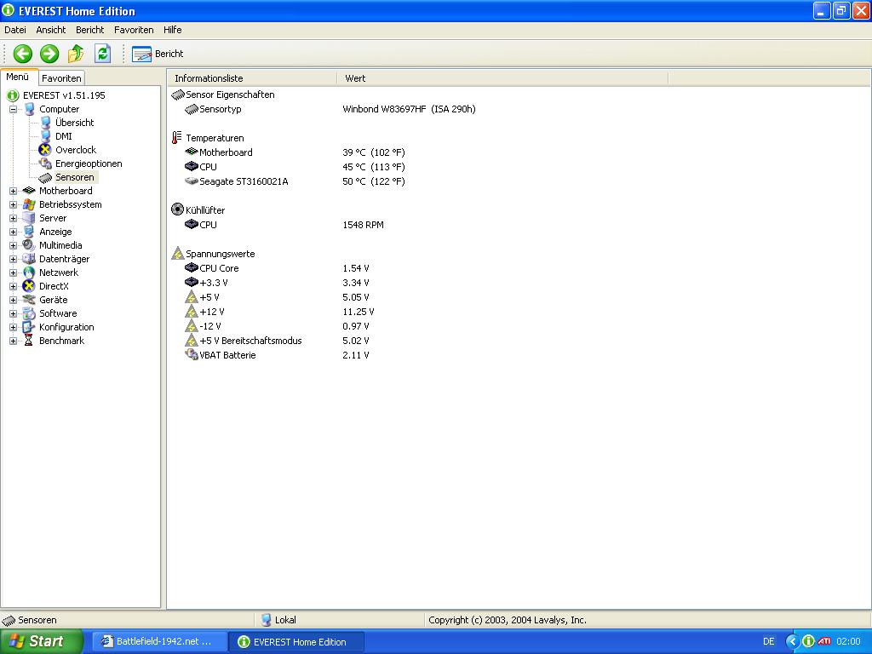The width and height of the screenshot is (872, 654).
Task: Expand the Multimedia tree node
Action: (x=13, y=246)
